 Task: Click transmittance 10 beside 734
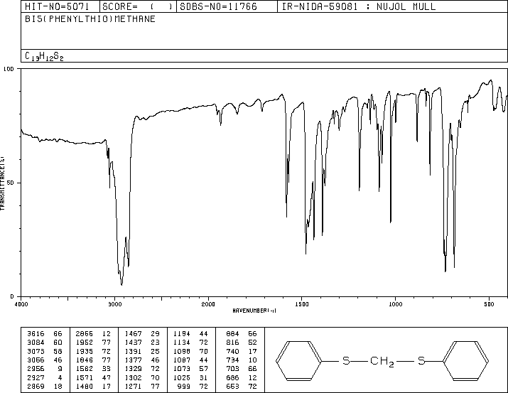[x=252, y=360]
